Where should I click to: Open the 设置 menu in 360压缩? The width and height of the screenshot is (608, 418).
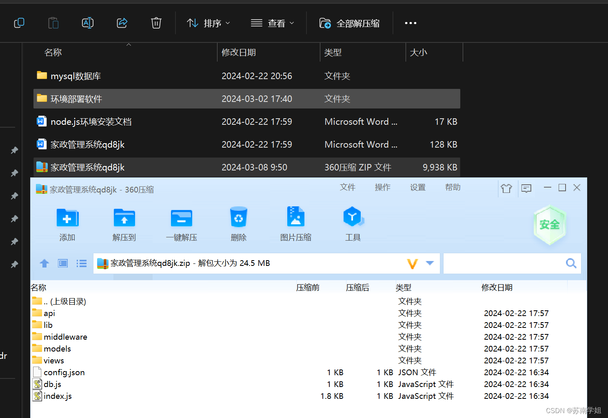tap(417, 187)
